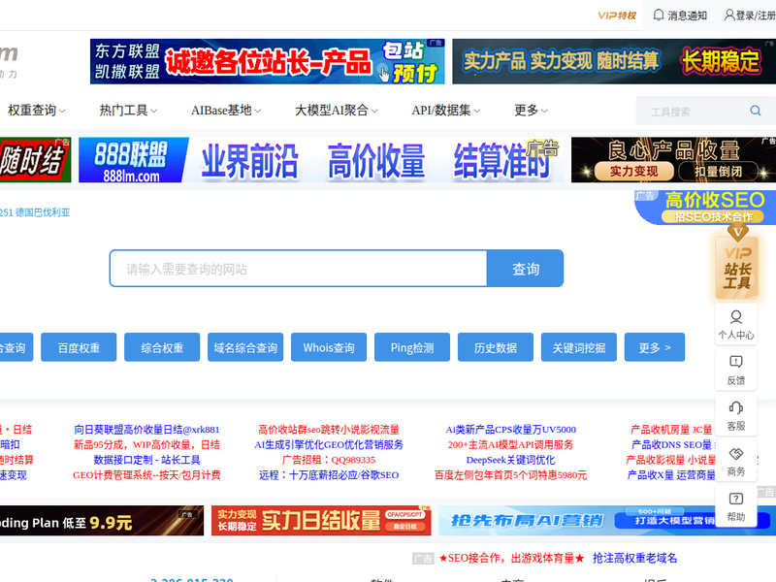Click the magnifier icon in tool search
Viewport: 776px width, 582px height.
756,111
